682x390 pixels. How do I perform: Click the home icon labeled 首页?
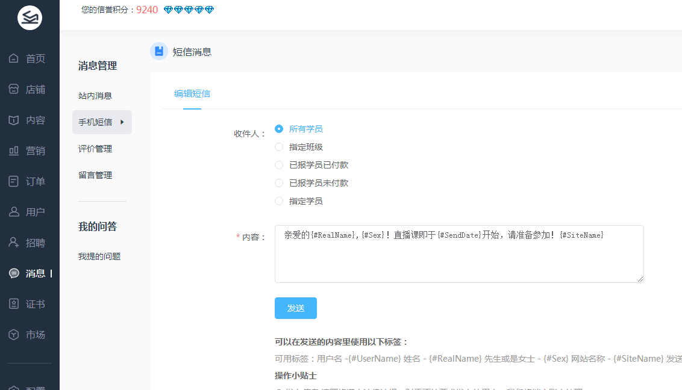tap(14, 58)
